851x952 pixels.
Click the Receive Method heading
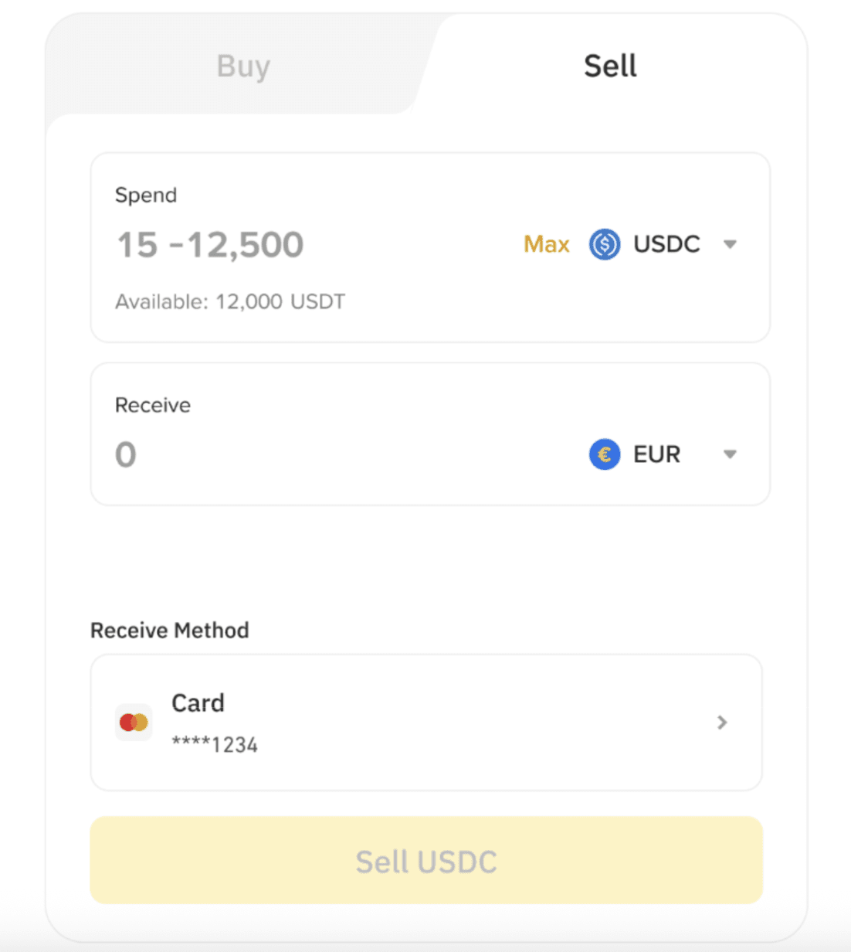pyautogui.click(x=170, y=631)
